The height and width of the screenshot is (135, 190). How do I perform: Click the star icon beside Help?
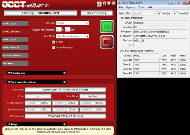tap(9, 124)
